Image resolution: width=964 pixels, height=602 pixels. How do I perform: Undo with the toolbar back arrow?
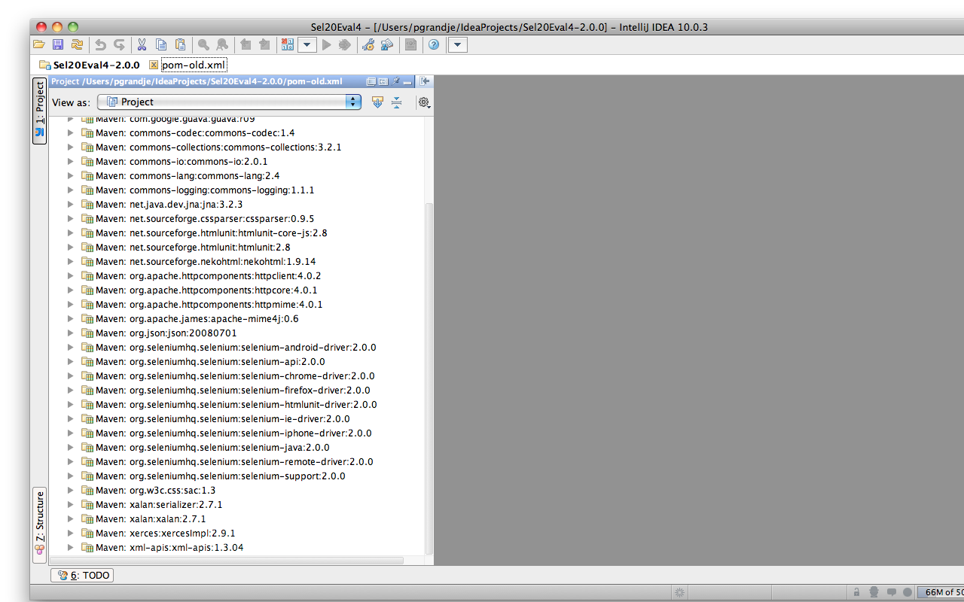(100, 45)
